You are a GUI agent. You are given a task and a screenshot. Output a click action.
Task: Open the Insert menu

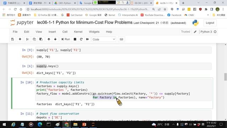pos(52,32)
